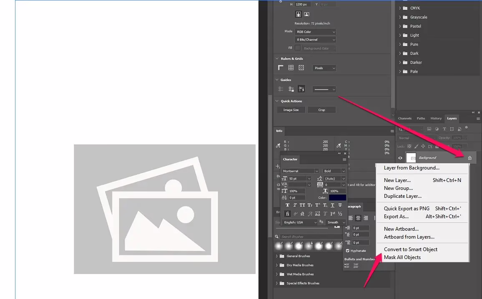
Task: Open the anti-aliasing Smooth dropdown
Action: pos(335,222)
